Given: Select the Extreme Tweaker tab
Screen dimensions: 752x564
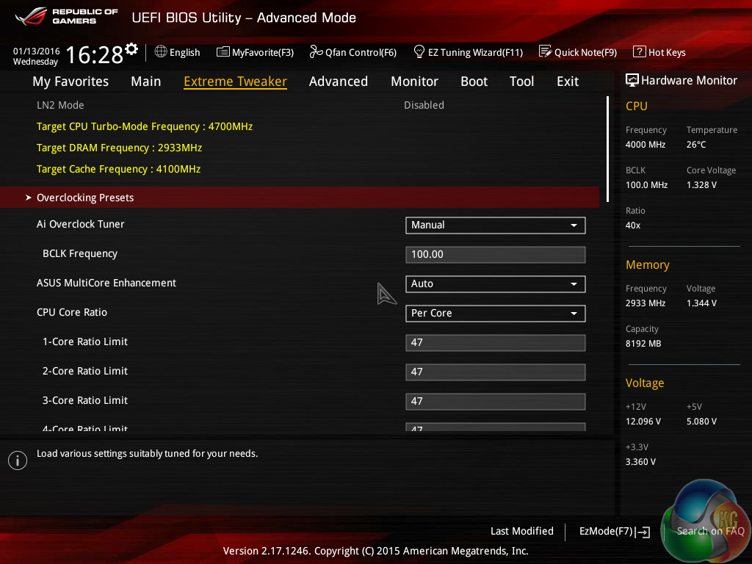Looking at the screenshot, I should [236, 82].
